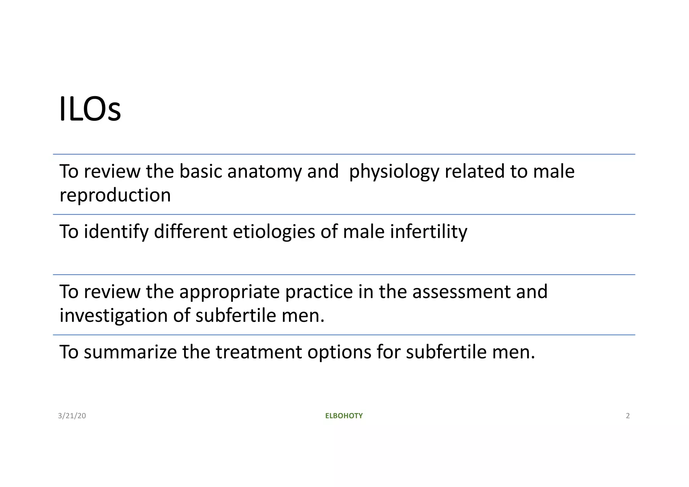Click 'related to male' in first objective
The height and width of the screenshot is (487, 689).
click(509, 172)
